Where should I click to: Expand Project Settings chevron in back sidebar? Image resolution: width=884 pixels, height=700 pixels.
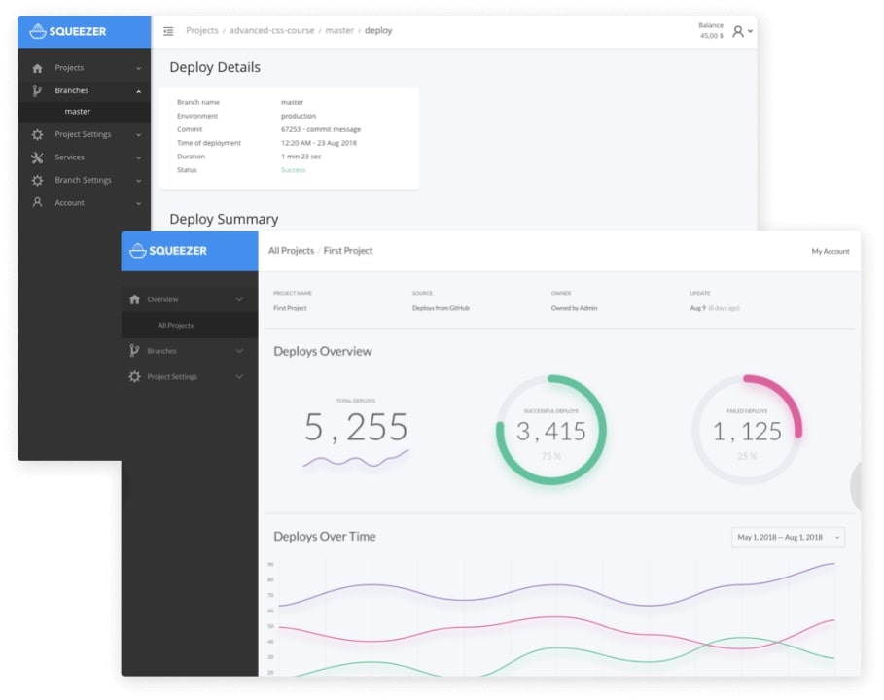pyautogui.click(x=139, y=135)
